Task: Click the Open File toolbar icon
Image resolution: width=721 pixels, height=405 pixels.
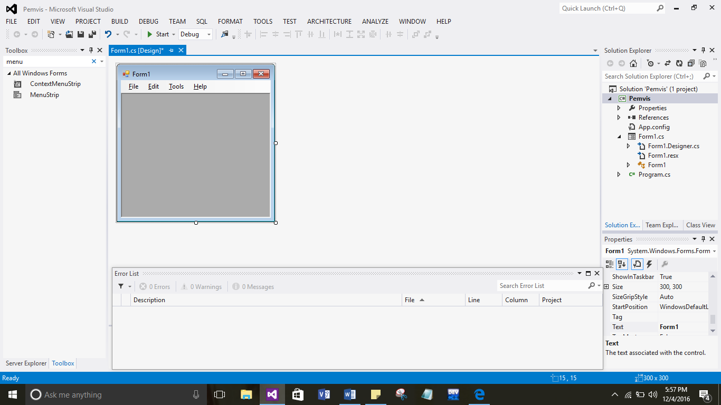Action: [x=69, y=34]
